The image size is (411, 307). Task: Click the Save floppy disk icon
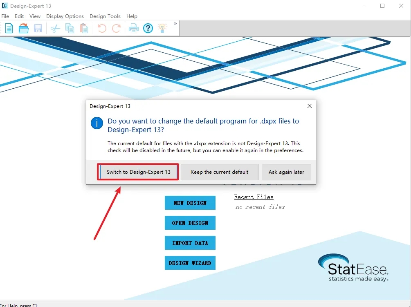coord(38,28)
